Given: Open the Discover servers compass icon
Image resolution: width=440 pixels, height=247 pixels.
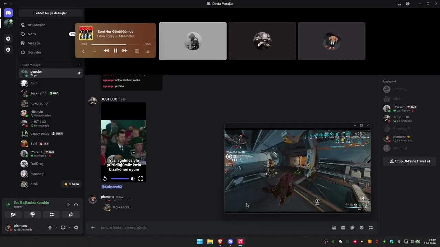Looking at the screenshot, I should [x=8, y=49].
